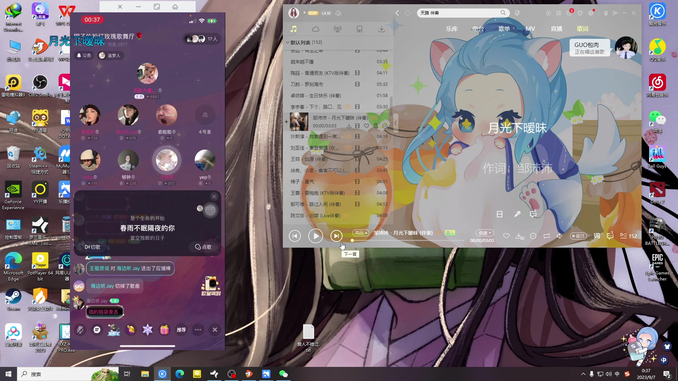Click the back arrow in KuGou header
678x381 pixels.
tap(397, 13)
